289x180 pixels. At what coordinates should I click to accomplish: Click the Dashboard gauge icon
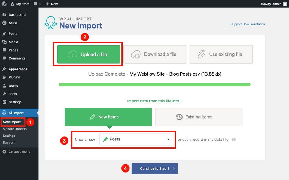coord(4,14)
